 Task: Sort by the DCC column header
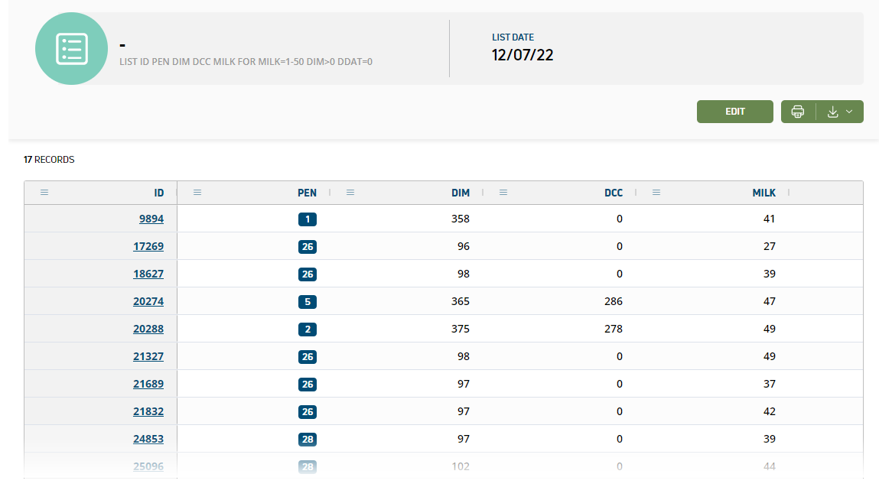pyautogui.click(x=613, y=193)
